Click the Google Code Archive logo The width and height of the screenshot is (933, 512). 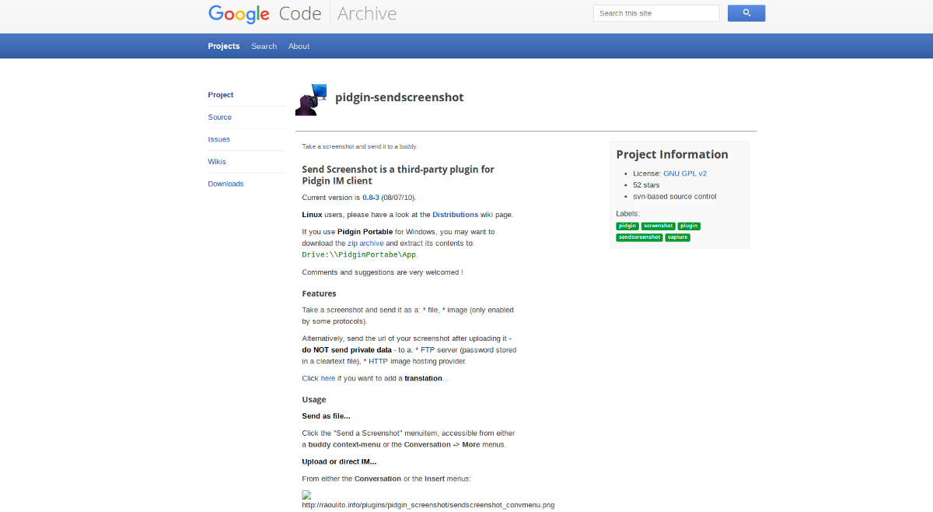[302, 14]
